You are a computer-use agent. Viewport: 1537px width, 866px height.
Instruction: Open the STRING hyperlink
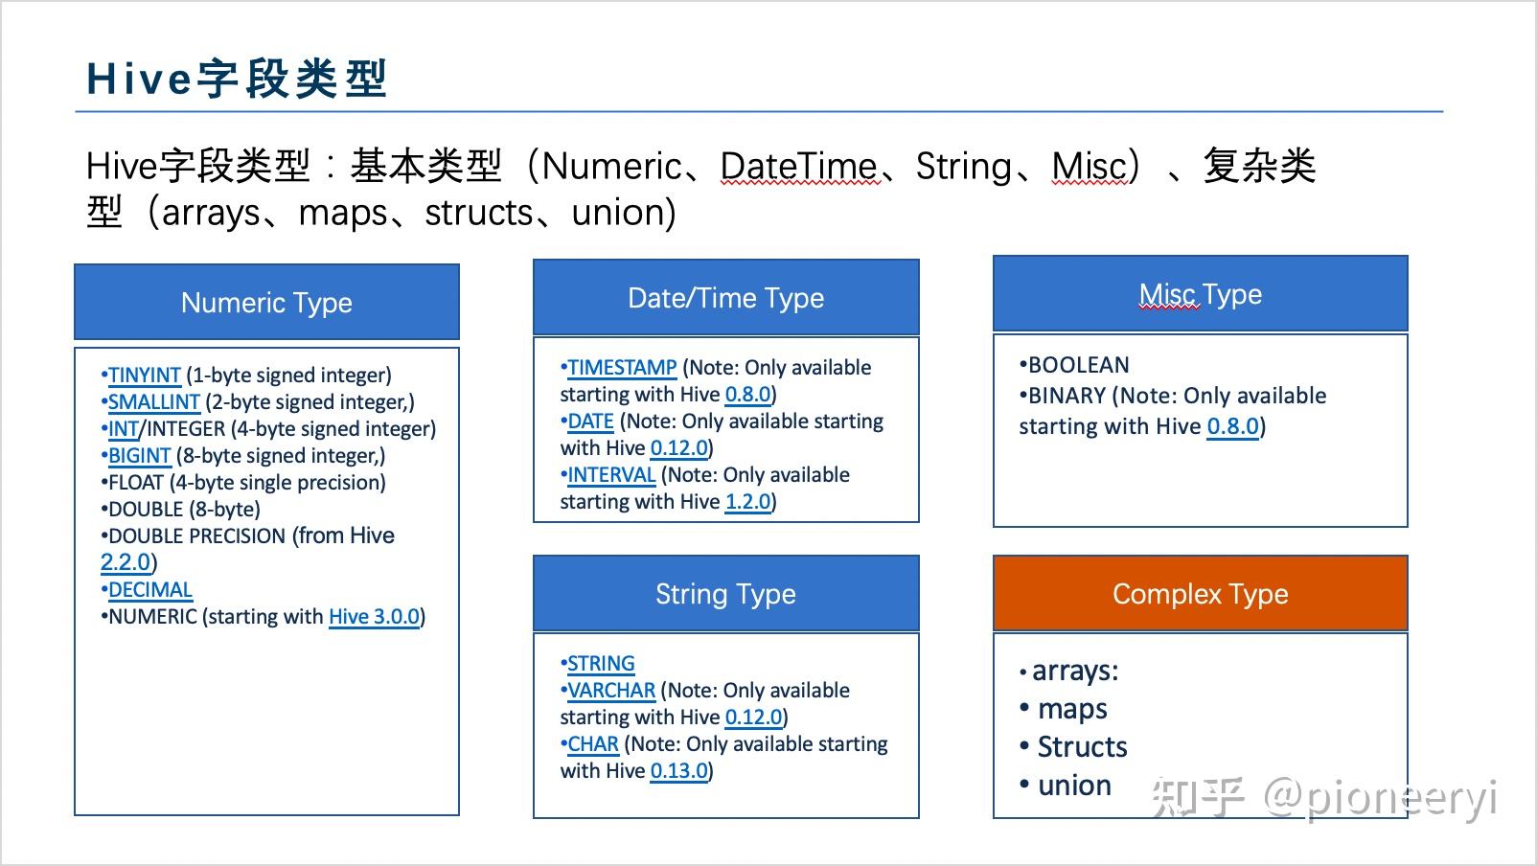coord(601,663)
